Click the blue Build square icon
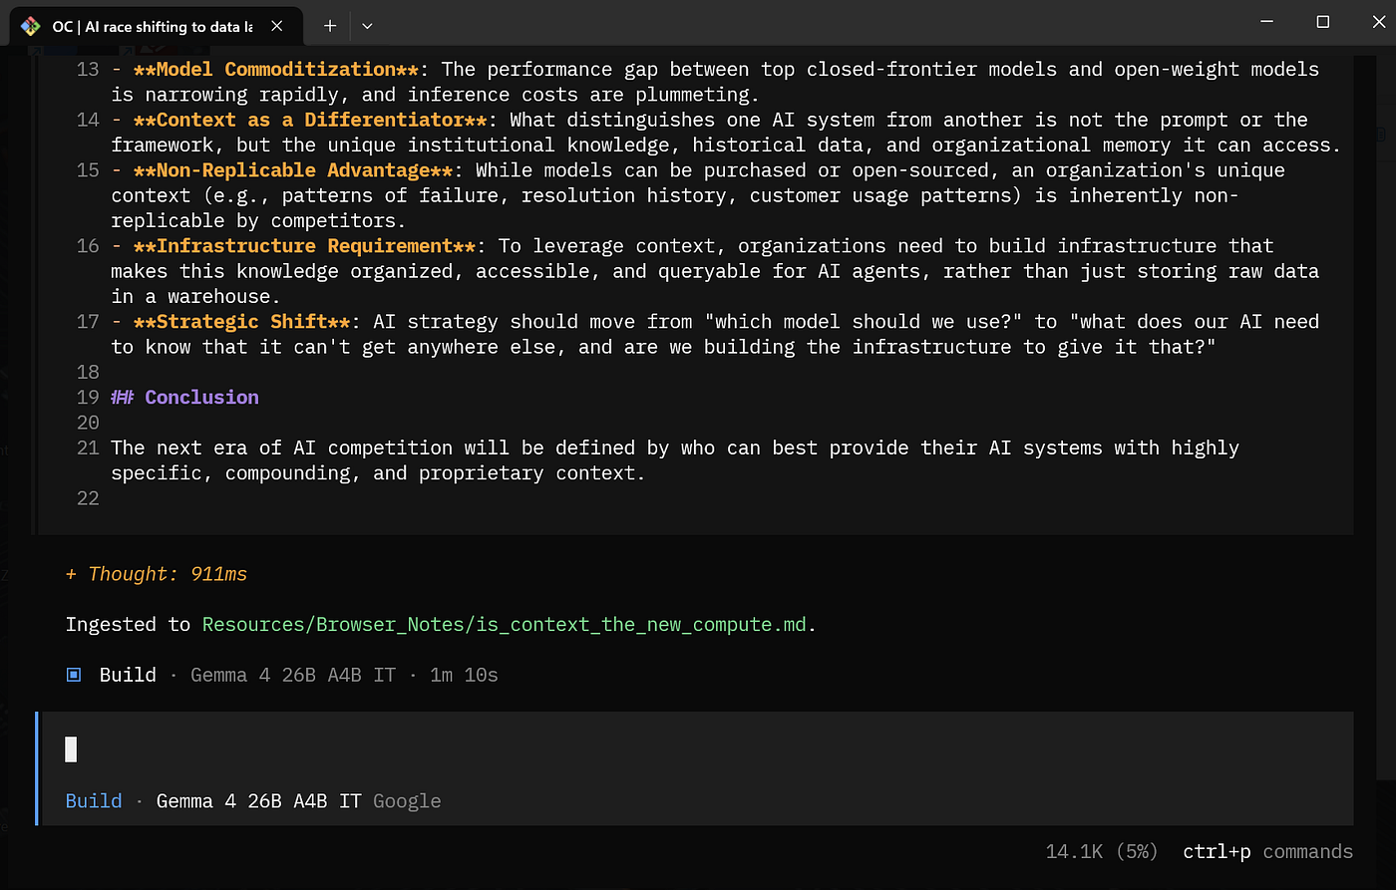This screenshot has width=1396, height=890. point(74,675)
